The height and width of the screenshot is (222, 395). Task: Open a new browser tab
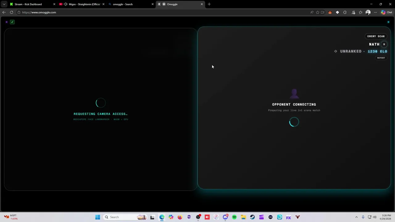[x=209, y=4]
